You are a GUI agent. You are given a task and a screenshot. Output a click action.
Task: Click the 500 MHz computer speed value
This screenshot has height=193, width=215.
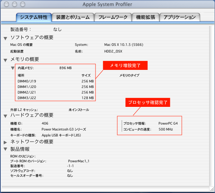point(166,129)
